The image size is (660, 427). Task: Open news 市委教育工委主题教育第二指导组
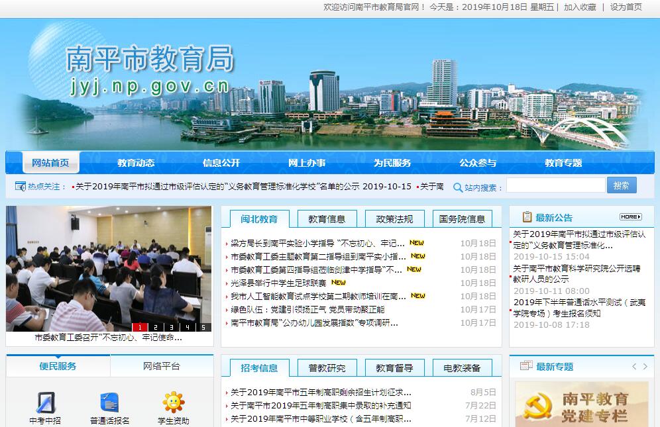318,256
